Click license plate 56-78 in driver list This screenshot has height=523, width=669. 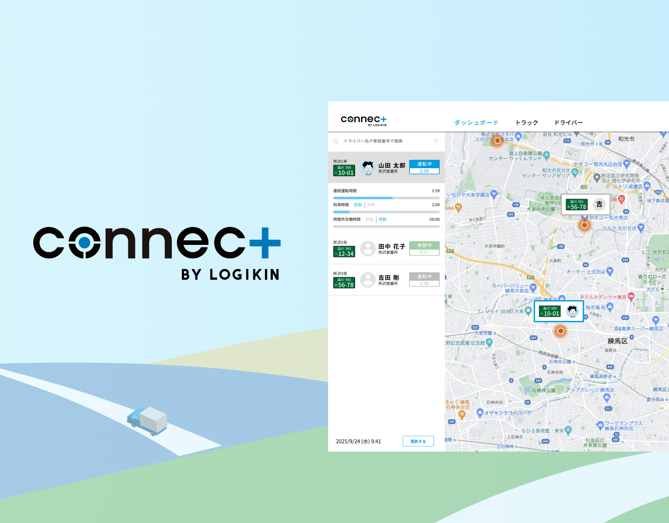coord(344,283)
